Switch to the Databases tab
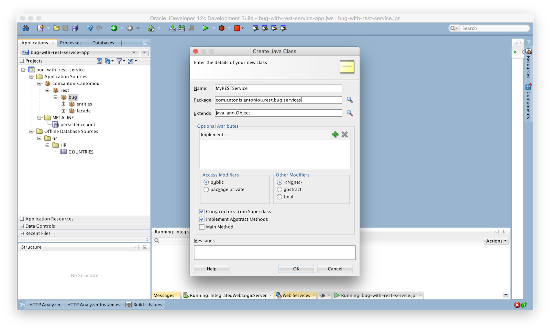Viewport: 550px width, 330px height. tap(103, 43)
